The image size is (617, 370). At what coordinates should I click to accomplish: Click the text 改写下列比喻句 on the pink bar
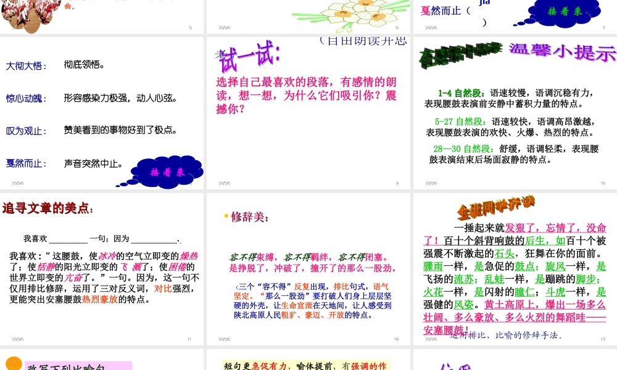tap(66, 368)
